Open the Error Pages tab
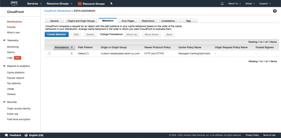 (128, 21)
